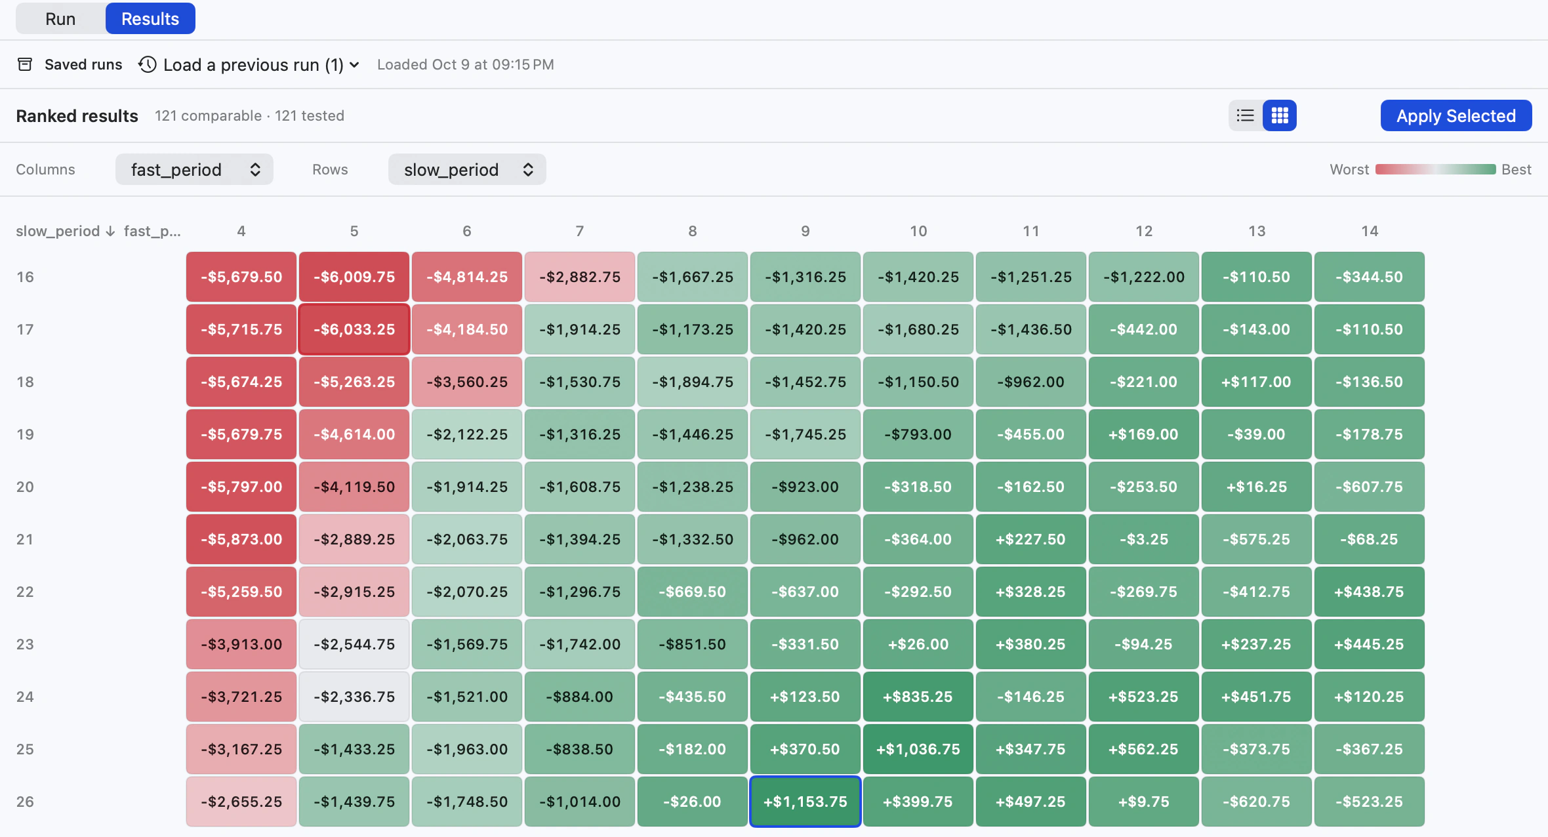Switch to the Run tab

click(60, 18)
